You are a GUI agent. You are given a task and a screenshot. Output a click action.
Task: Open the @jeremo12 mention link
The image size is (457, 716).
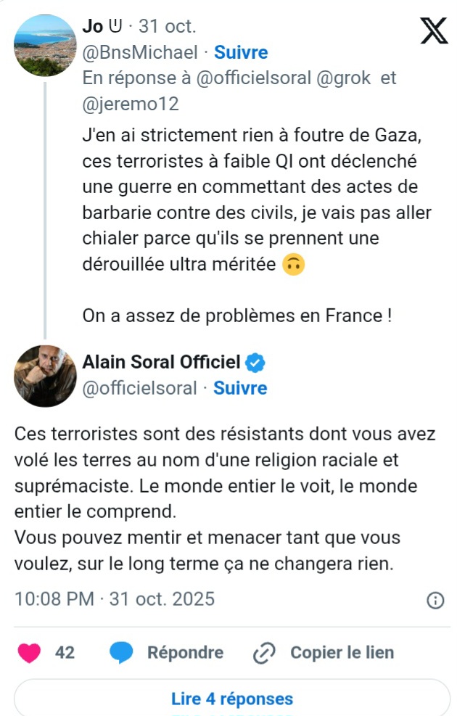tap(131, 104)
